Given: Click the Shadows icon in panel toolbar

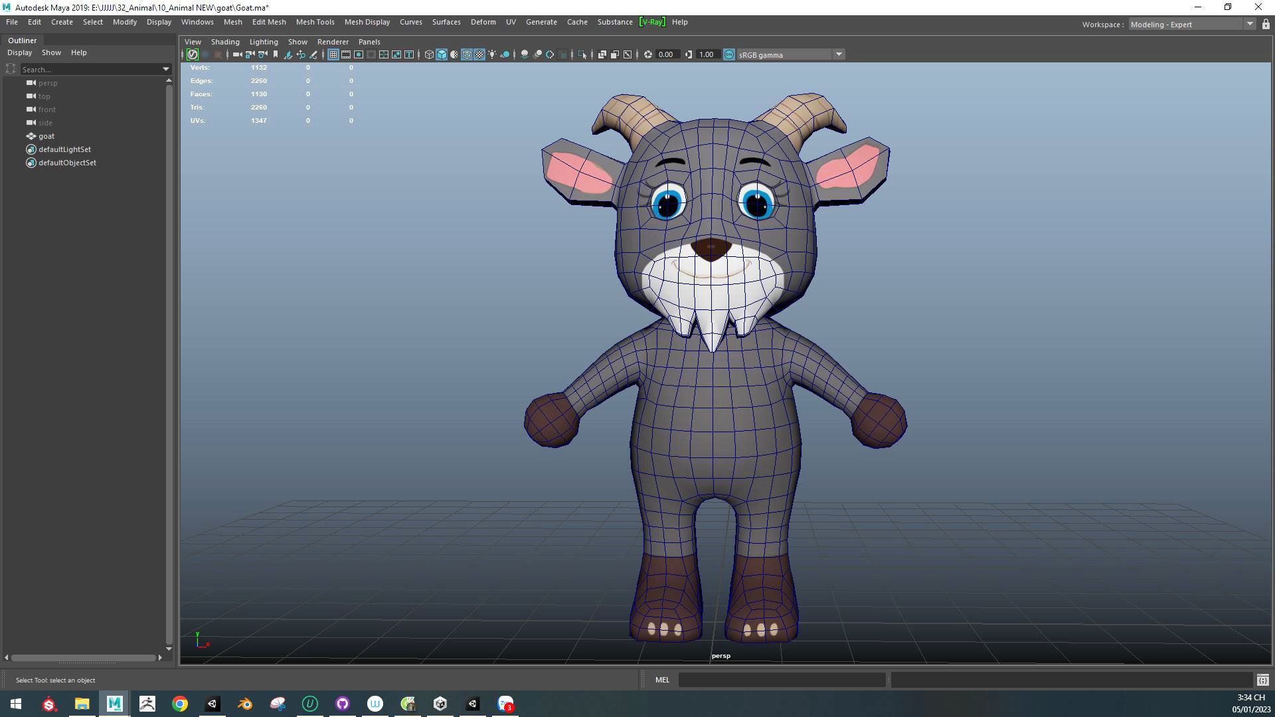Looking at the screenshot, I should pos(505,54).
